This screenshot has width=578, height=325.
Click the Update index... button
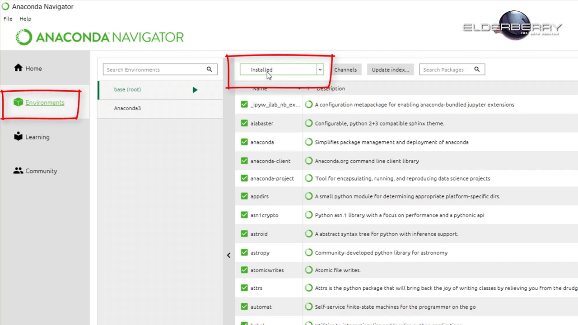[x=390, y=70]
